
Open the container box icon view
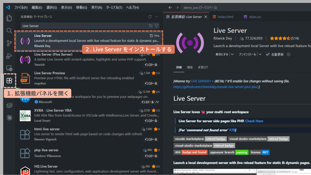[9, 105]
